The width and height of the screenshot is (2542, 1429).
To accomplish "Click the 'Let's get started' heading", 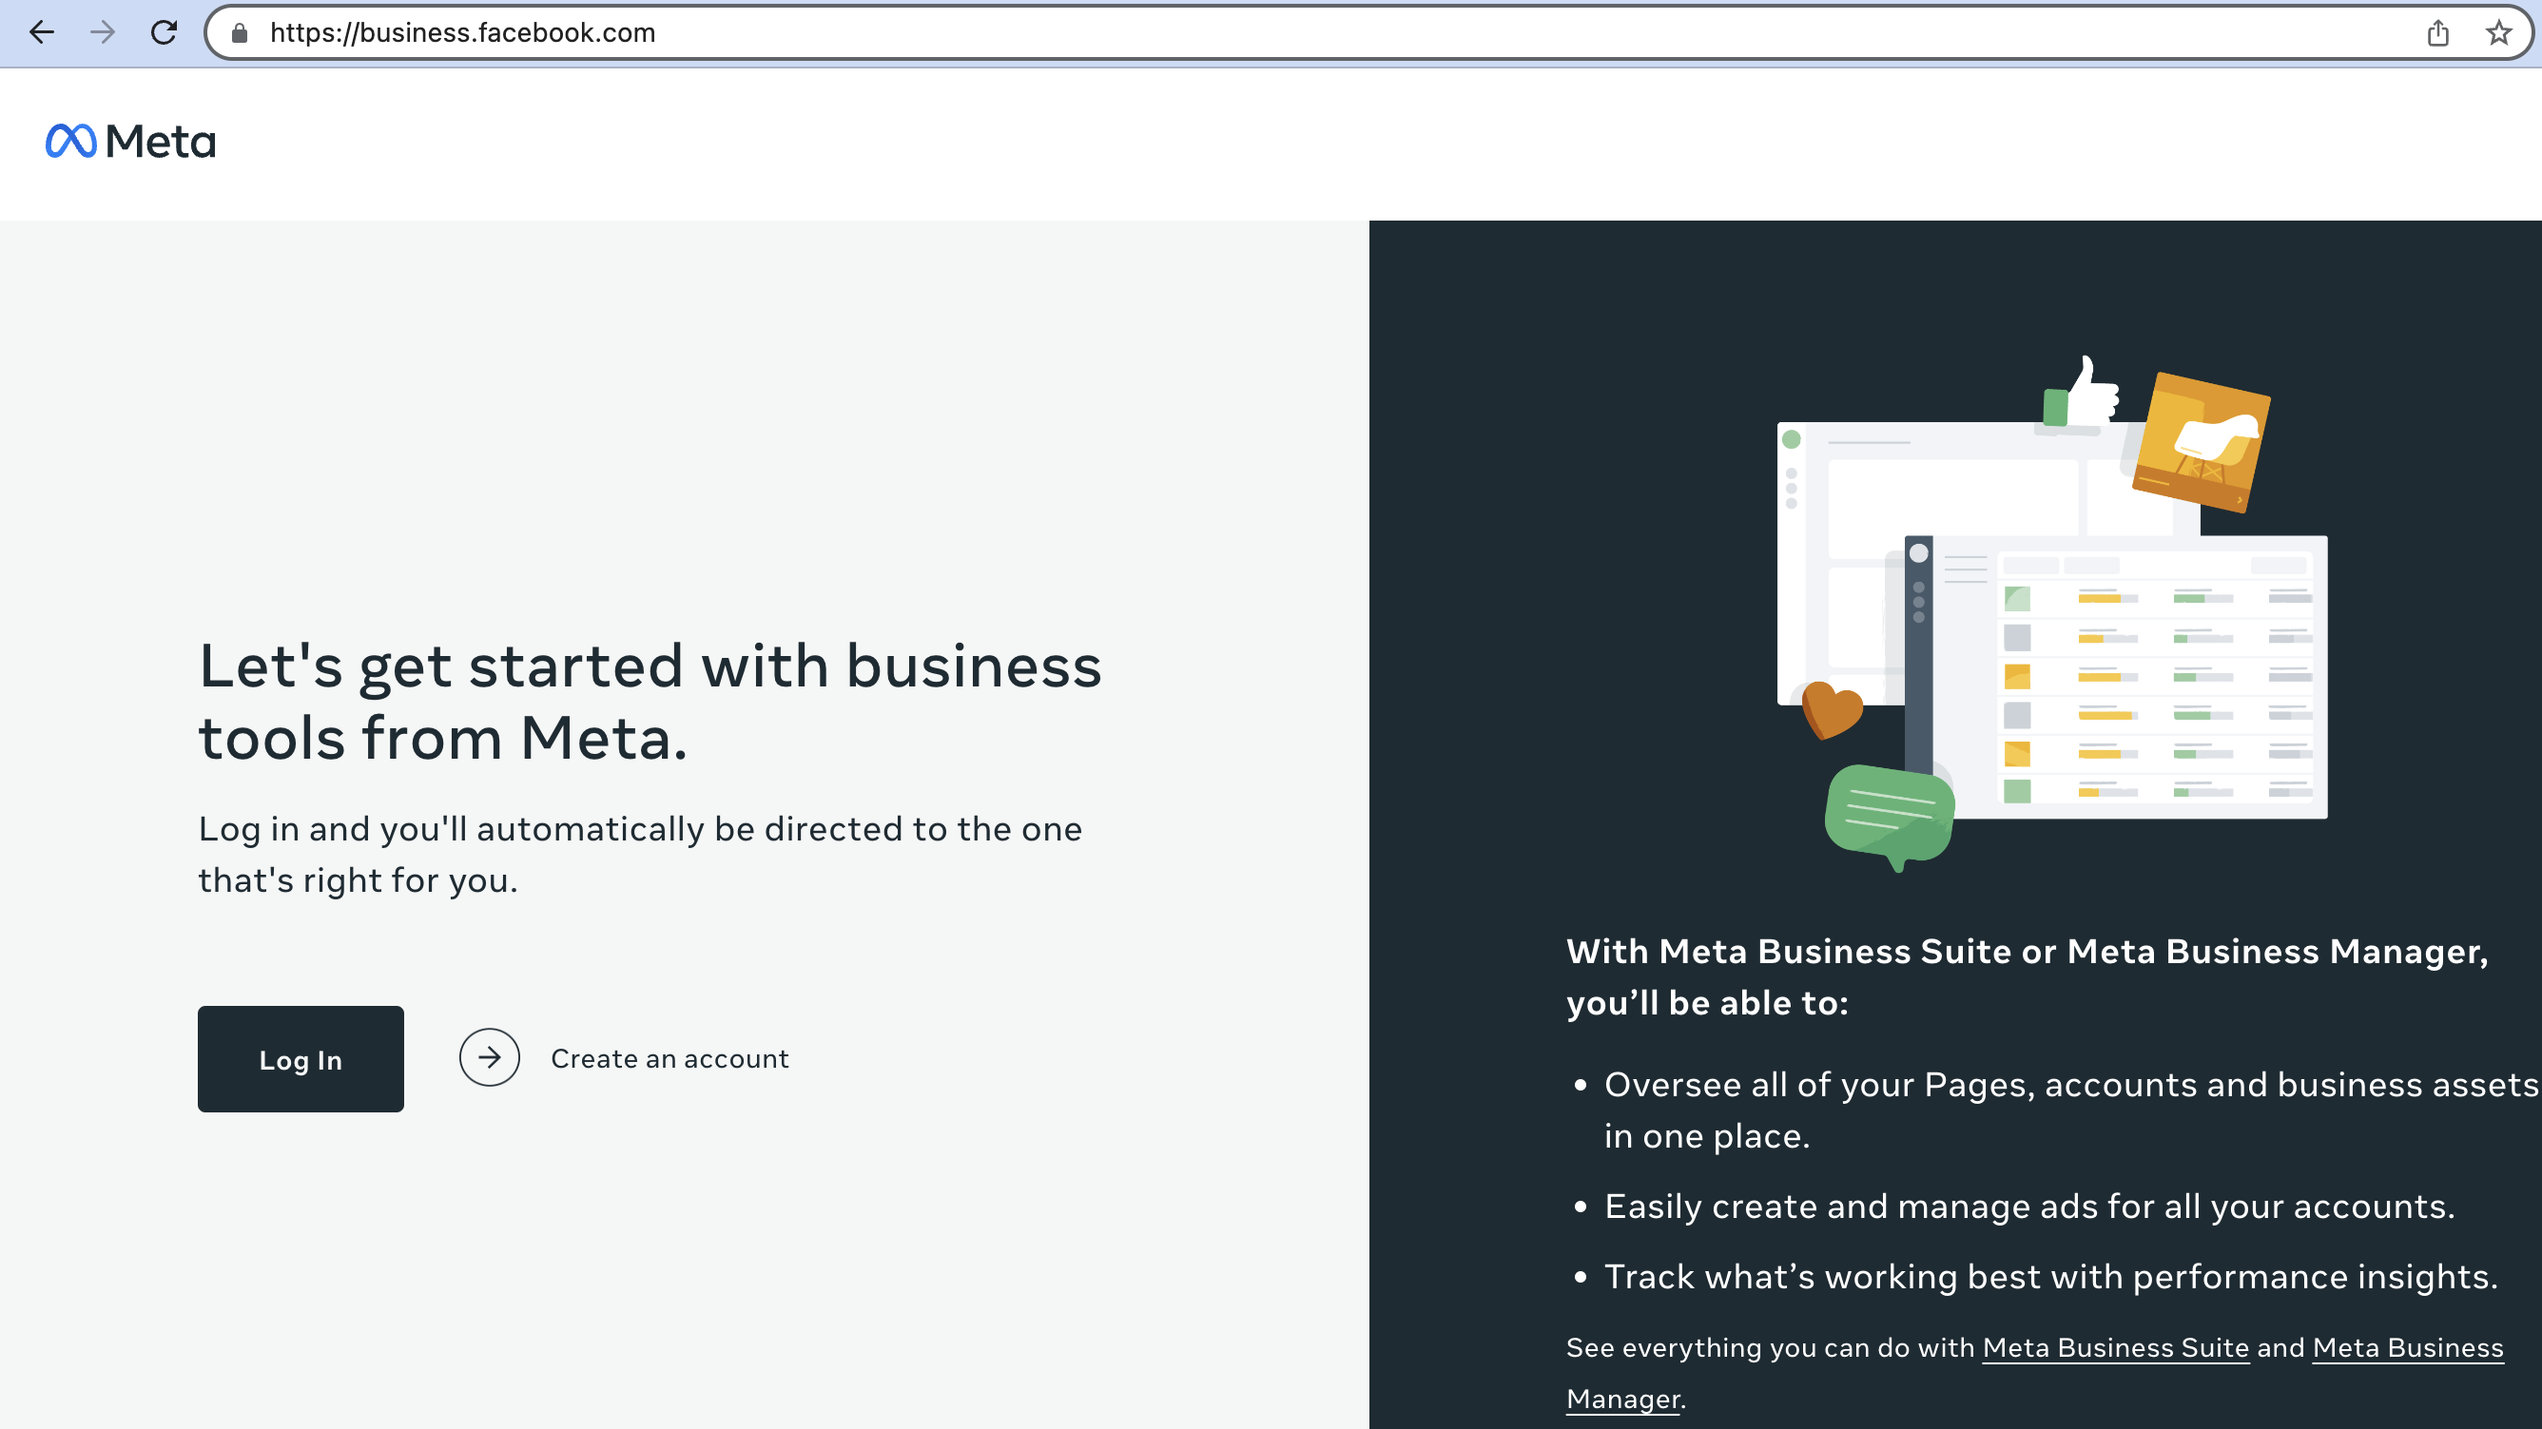I will 650,701.
